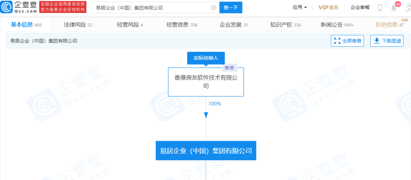The width and height of the screenshot is (411, 180).
Task: Click the 下载图谱 download button
Action: (x=387, y=41)
